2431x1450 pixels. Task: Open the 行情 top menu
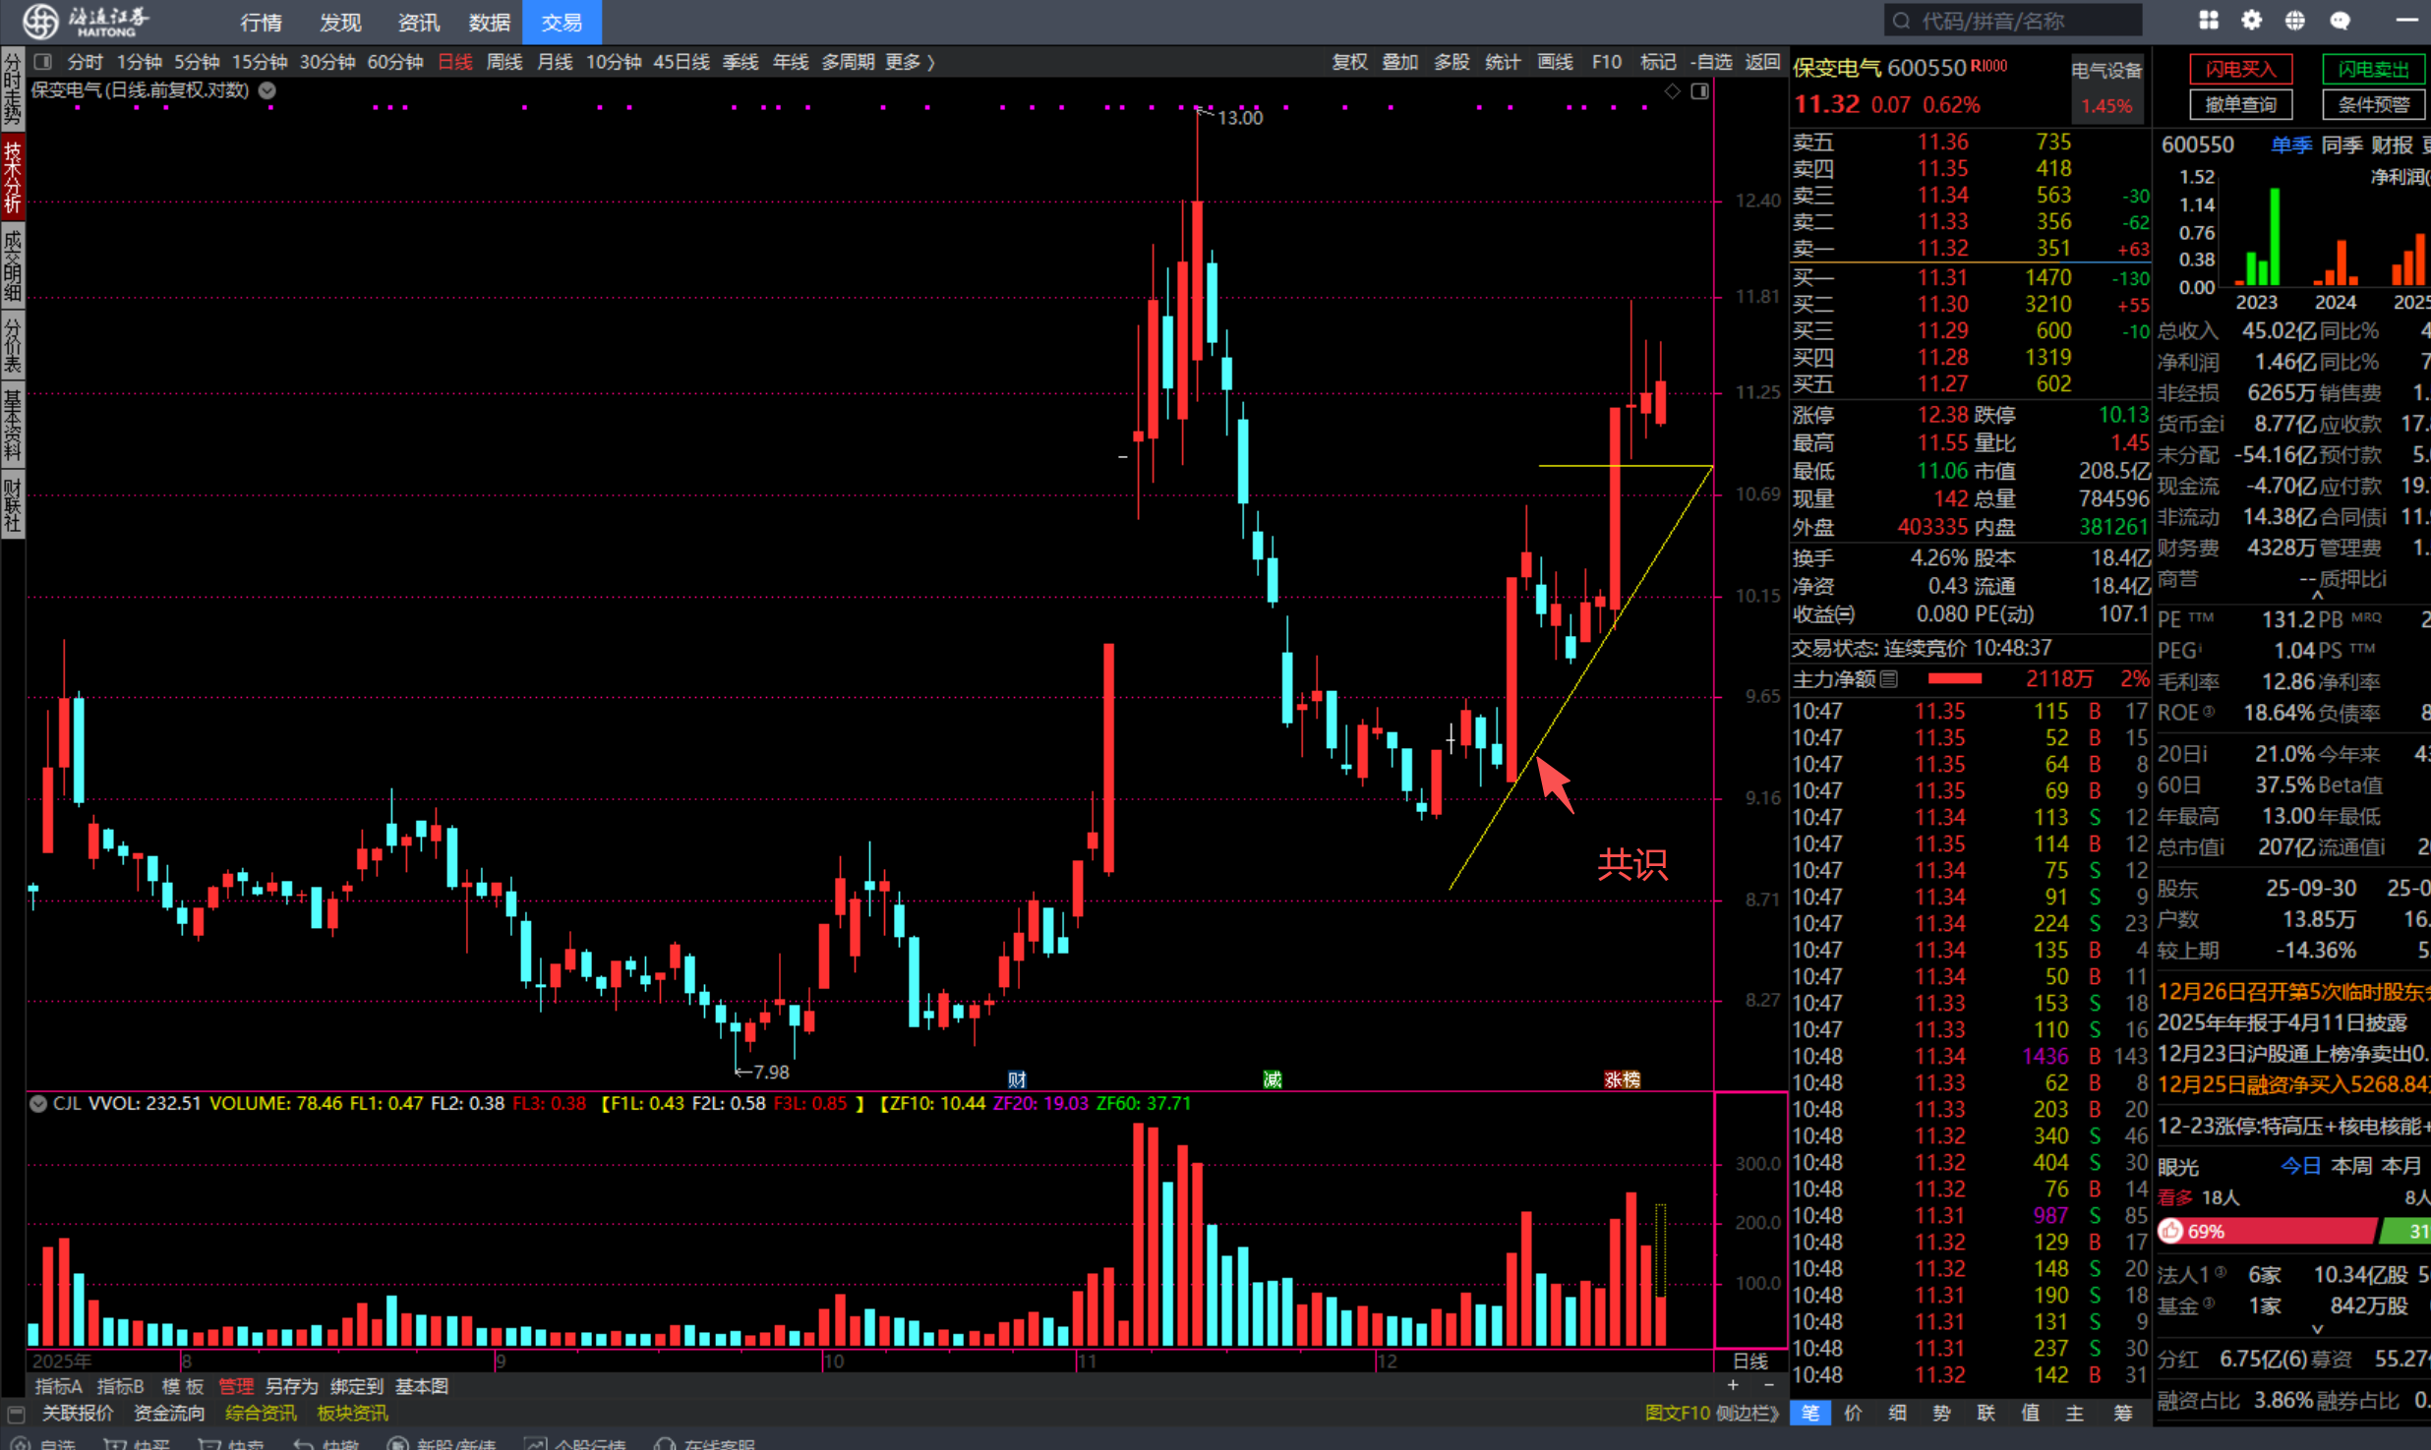261,22
